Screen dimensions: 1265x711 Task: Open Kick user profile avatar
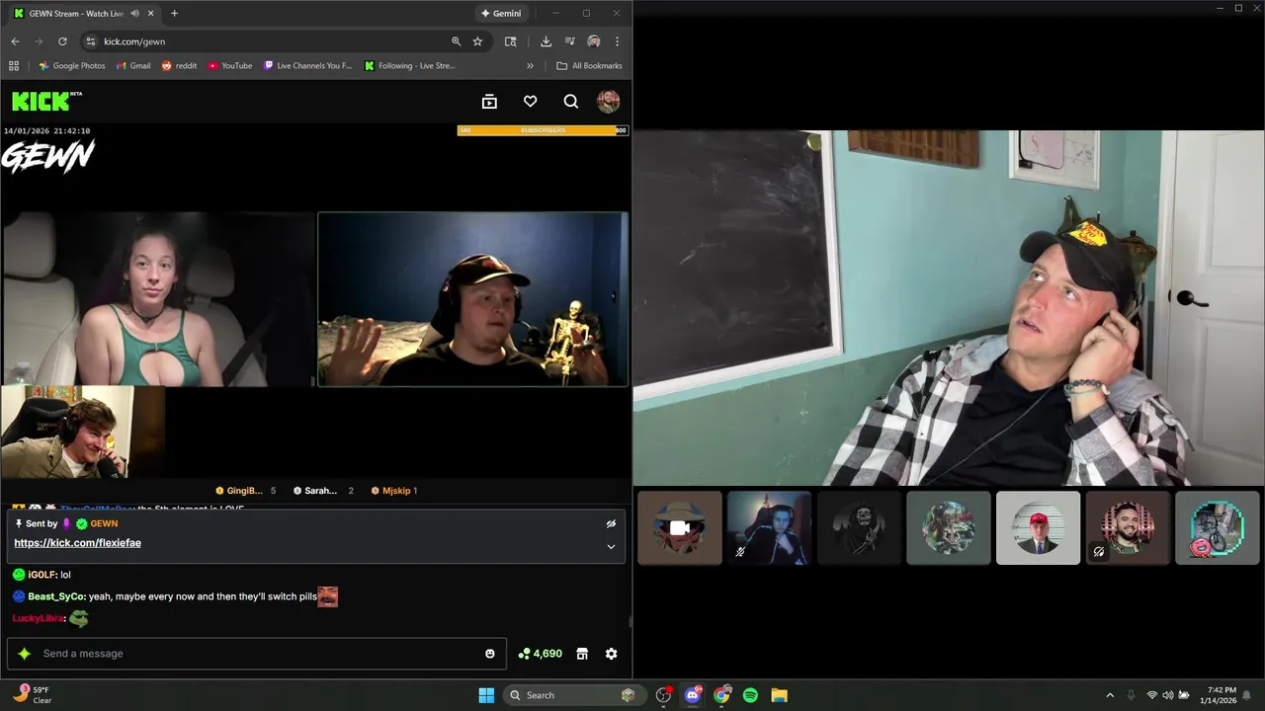click(608, 102)
